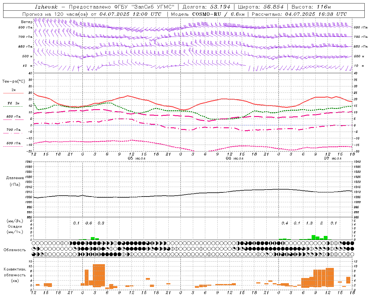The width and height of the screenshot is (369, 295).
Task: Click the '850 гПа' temperature legend label
Action: pos(14,117)
